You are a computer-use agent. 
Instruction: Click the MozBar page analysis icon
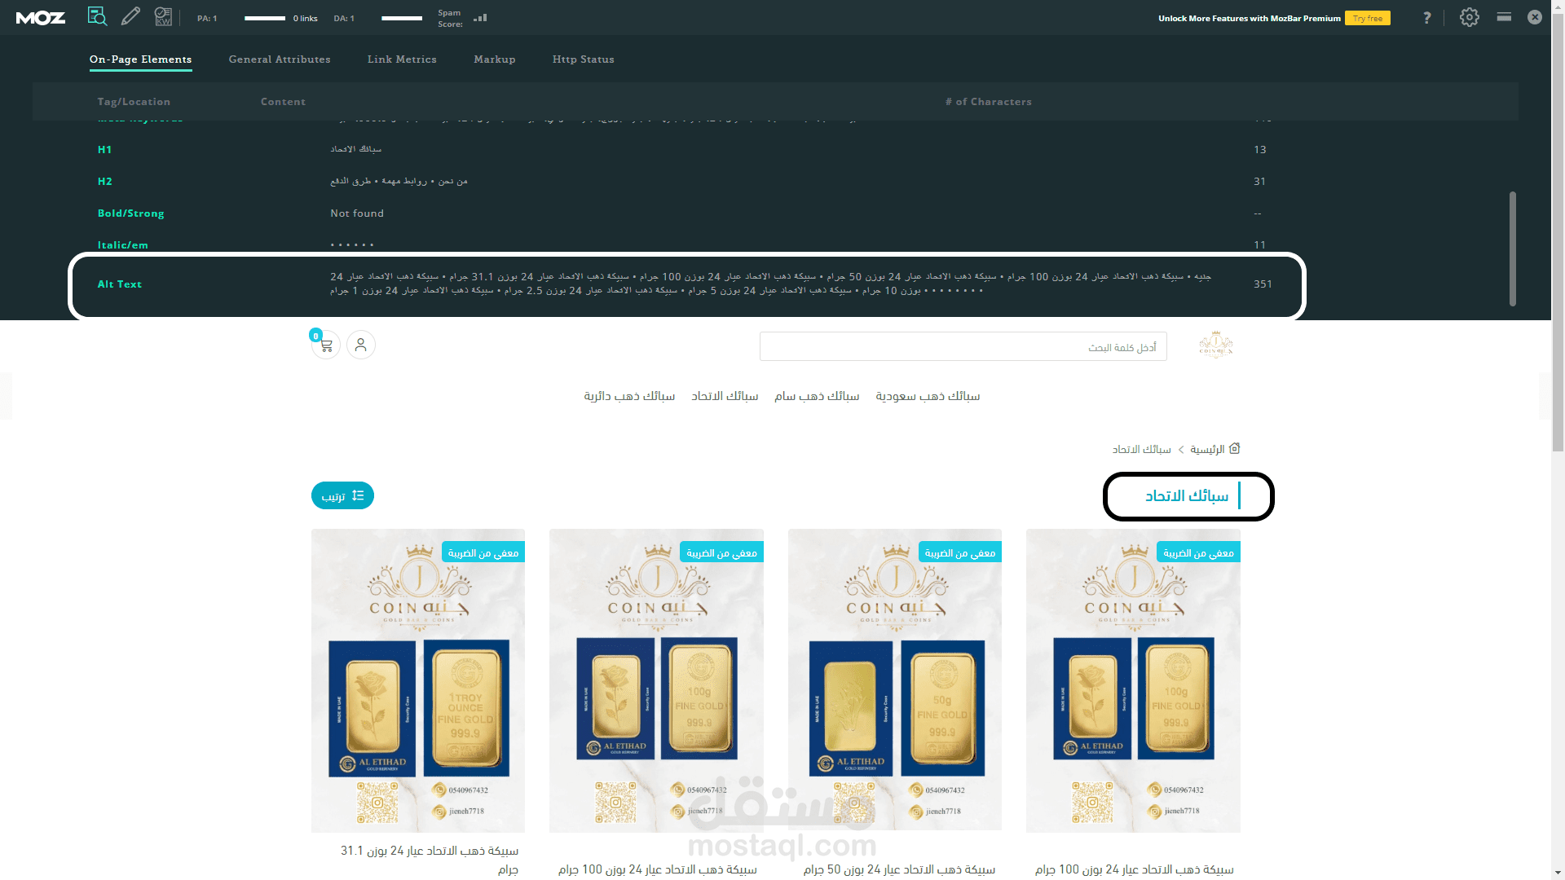point(97,16)
